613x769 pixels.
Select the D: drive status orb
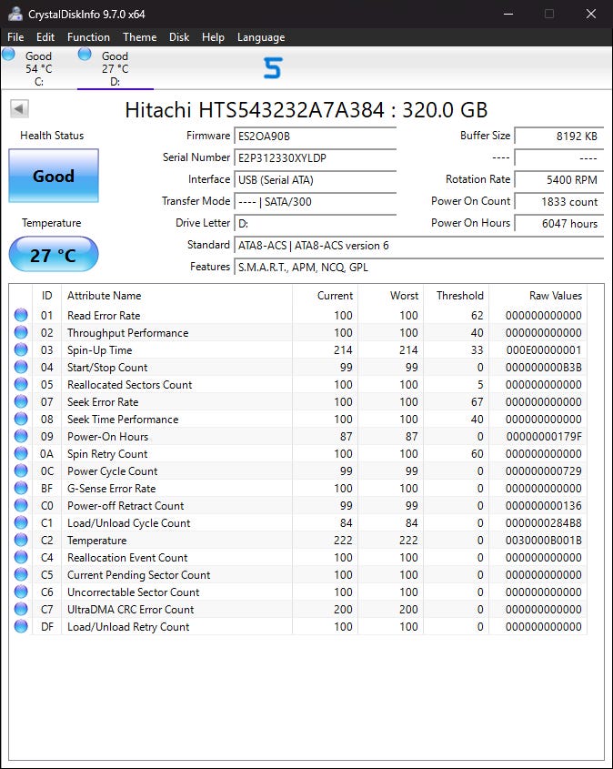(85, 54)
